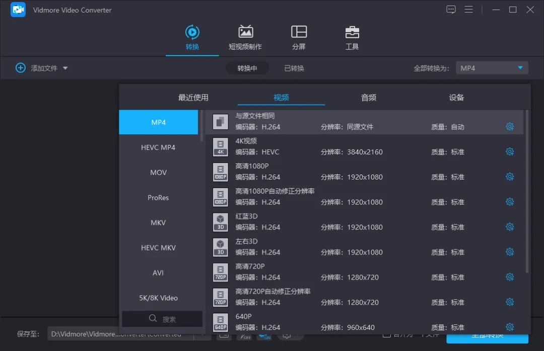Open gear for 高清1080P自动修正分辨率 preset
The image size is (544, 351).
pyautogui.click(x=509, y=202)
